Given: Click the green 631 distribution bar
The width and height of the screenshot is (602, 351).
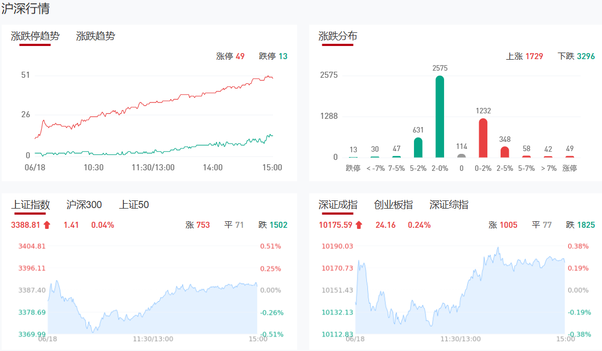Looking at the screenshot, I should 418,147.
